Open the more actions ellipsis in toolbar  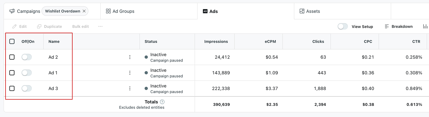[100, 26]
